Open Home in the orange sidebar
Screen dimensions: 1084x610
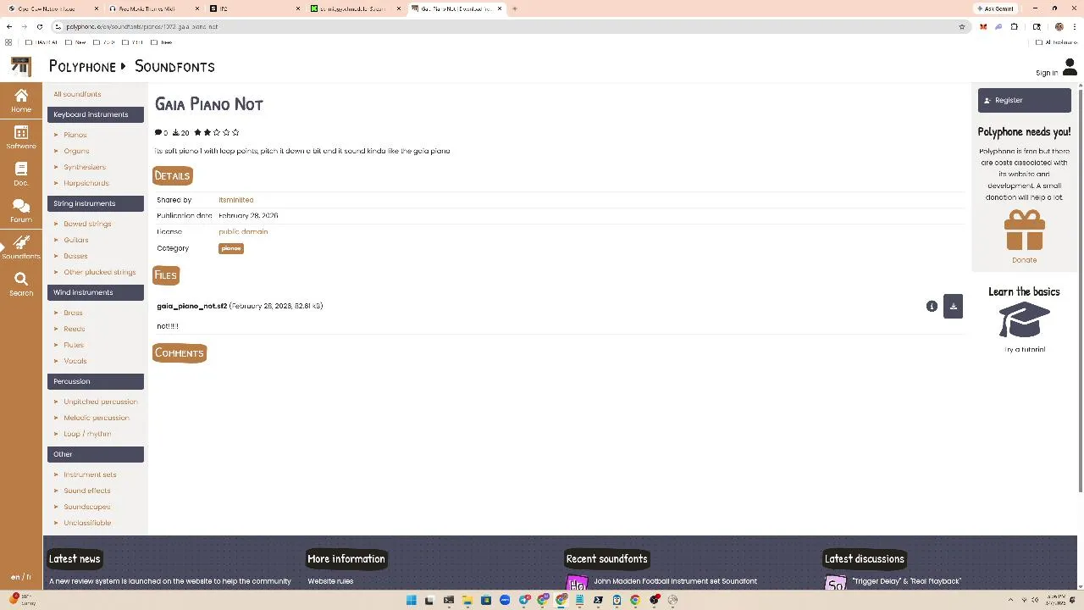tap(21, 100)
